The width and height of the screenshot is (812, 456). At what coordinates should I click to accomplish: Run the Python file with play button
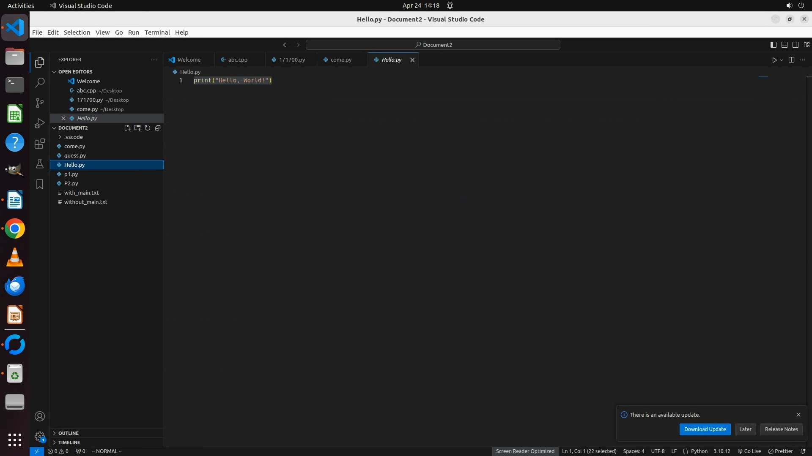tap(774, 60)
